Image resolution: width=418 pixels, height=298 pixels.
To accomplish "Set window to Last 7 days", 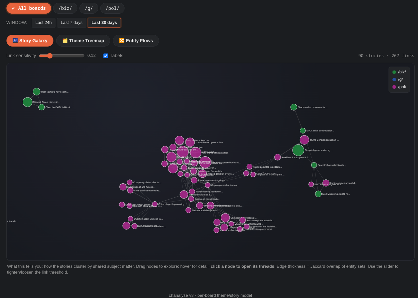I will pos(72,23).
